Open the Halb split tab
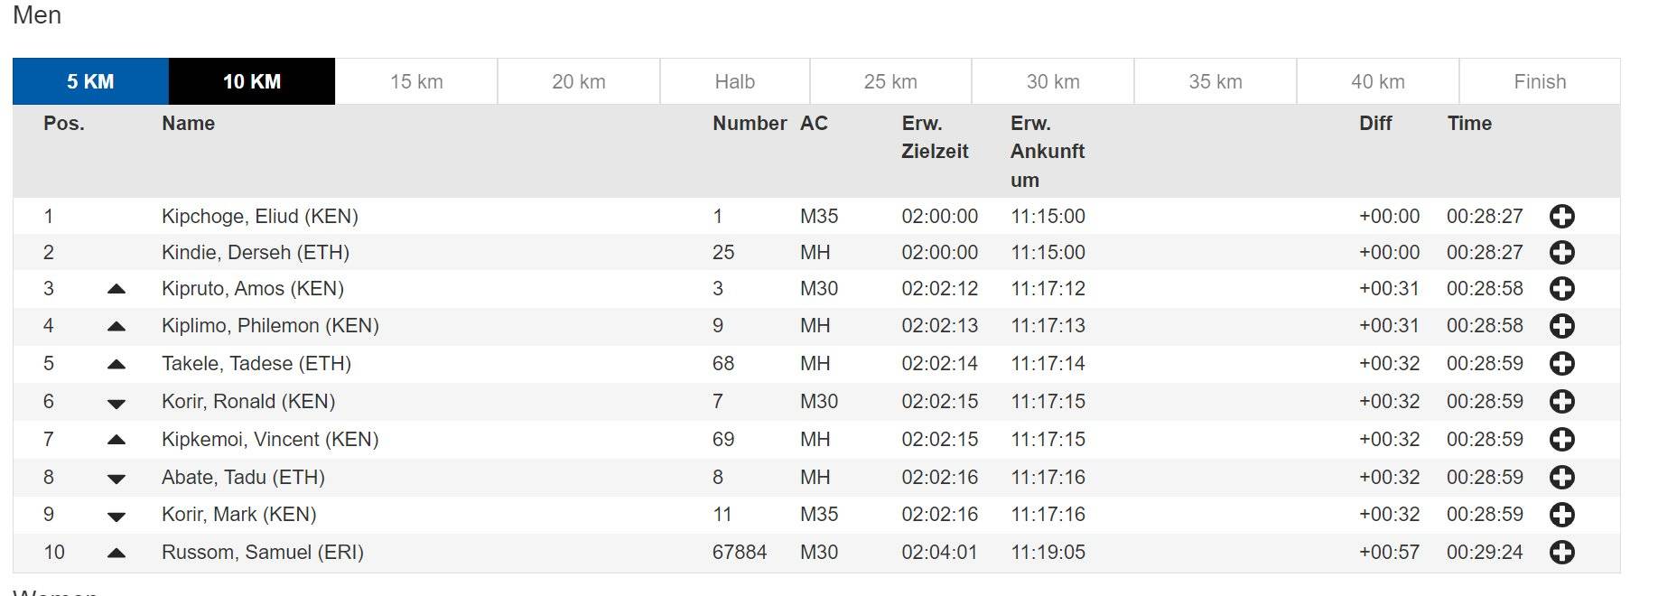This screenshot has width=1658, height=596. tap(735, 81)
